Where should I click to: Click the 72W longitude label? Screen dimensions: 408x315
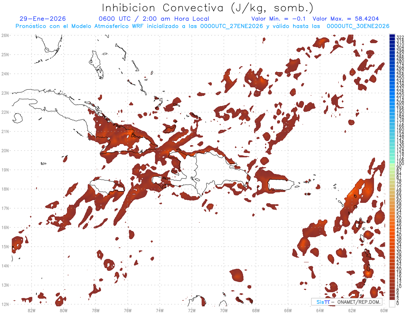click(192, 310)
